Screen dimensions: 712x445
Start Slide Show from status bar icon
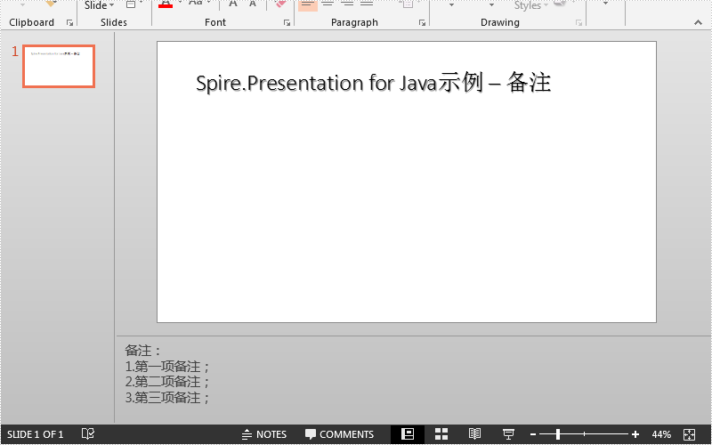(508, 434)
